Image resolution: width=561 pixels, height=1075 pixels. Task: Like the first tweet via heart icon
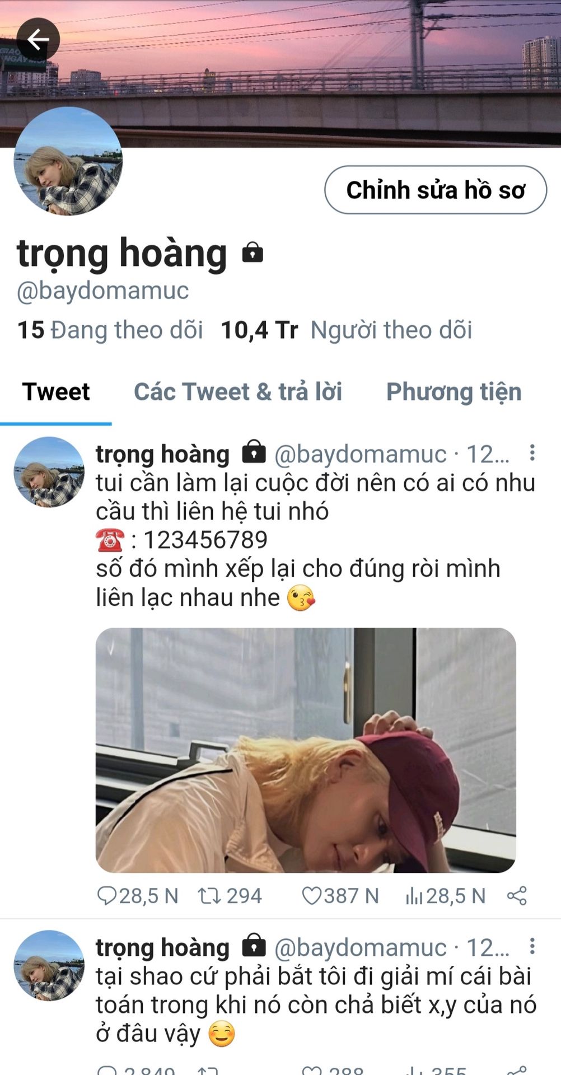311,896
